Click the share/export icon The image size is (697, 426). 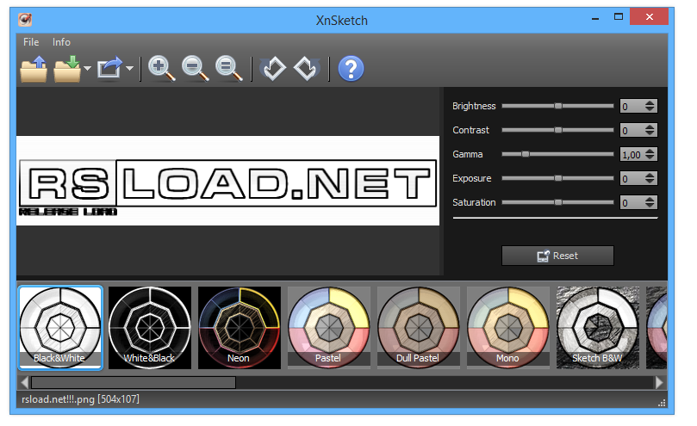coord(109,69)
